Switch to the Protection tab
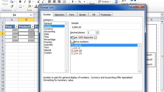The height and width of the screenshot is (92, 164). click(x=106, y=15)
